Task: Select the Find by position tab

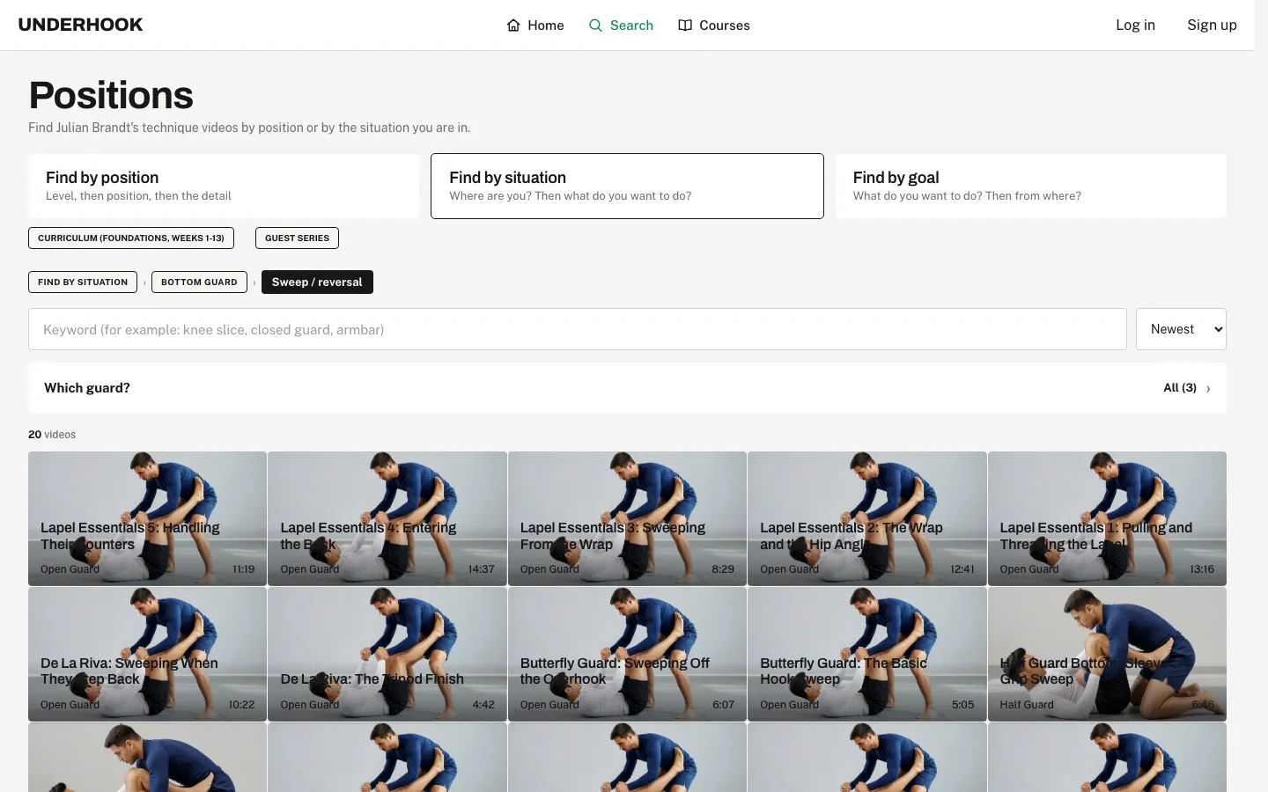Action: click(x=224, y=186)
